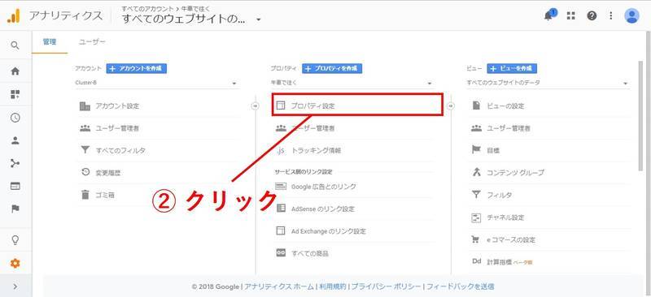Click the vertical scrollbar on the right
The image size is (651, 297).
click(x=640, y=116)
